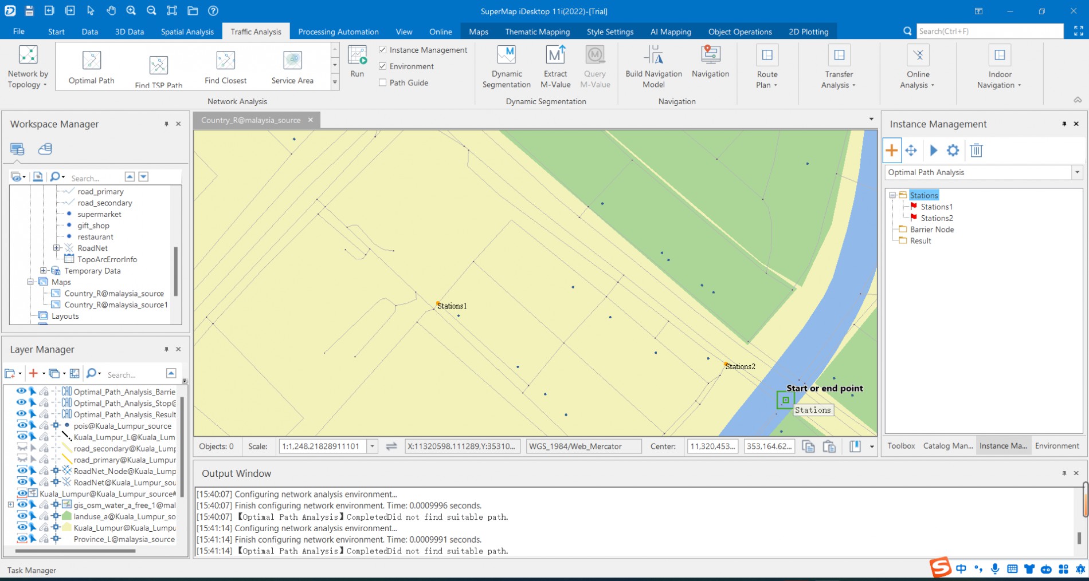Screen dimensions: 1089x581
Task: Open the Service Area analysis
Action: (x=292, y=67)
